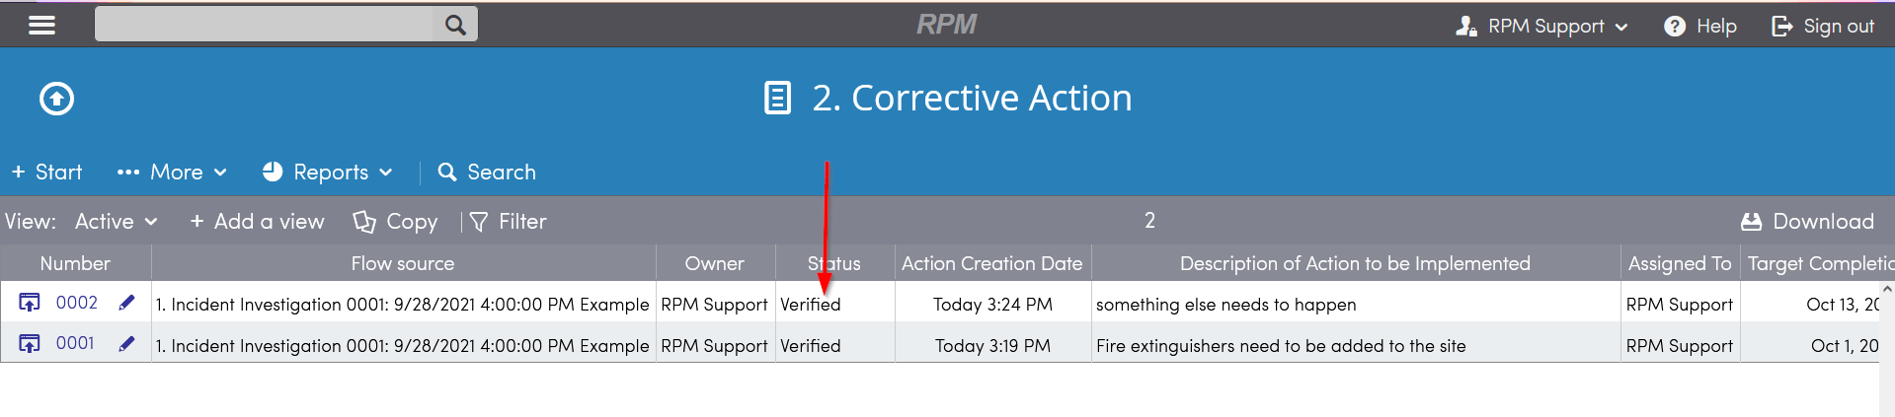Focus the top search input field

tap(265, 25)
